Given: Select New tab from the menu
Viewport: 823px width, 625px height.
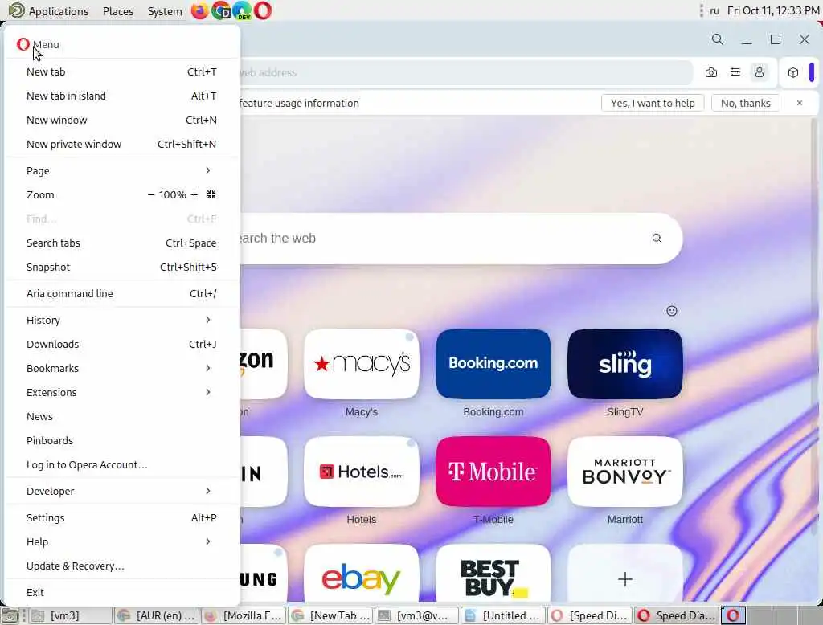Looking at the screenshot, I should [122, 71].
